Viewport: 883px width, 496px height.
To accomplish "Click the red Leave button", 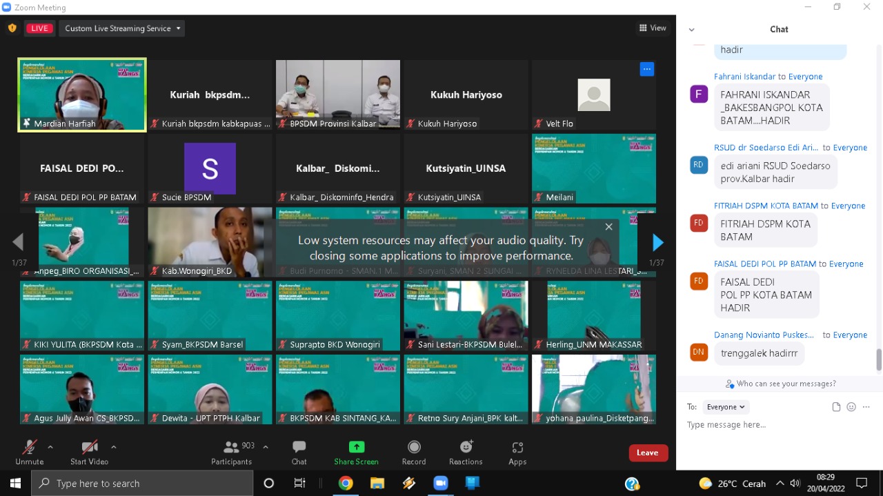I will click(648, 453).
